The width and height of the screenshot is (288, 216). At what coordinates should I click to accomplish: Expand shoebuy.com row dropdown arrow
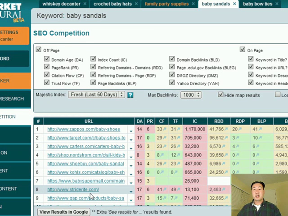point(131,166)
